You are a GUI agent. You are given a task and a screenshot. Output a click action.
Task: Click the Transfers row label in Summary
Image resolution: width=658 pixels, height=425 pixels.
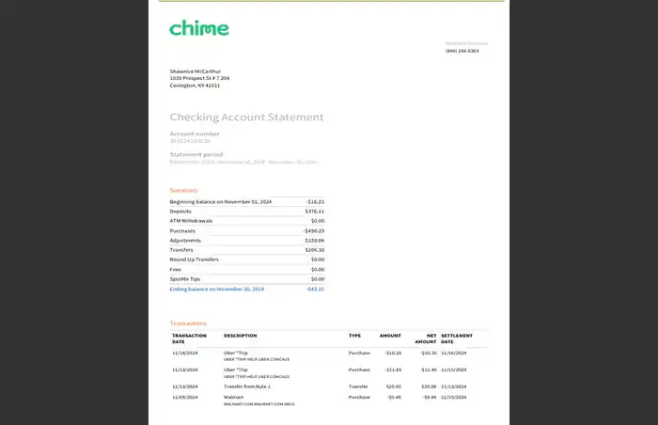[181, 250]
